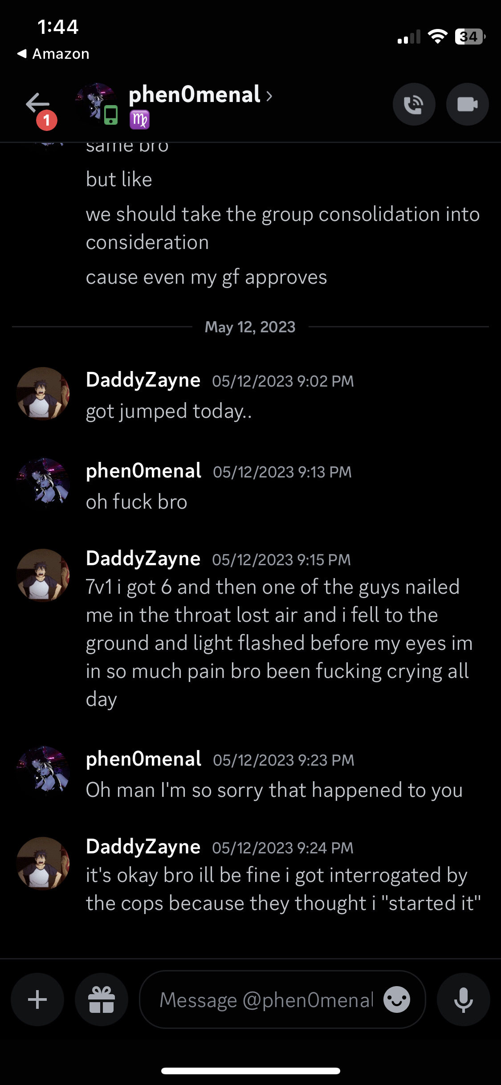501x1085 pixels.
Task: Return to Amazon app via status bar
Action: pos(53,54)
